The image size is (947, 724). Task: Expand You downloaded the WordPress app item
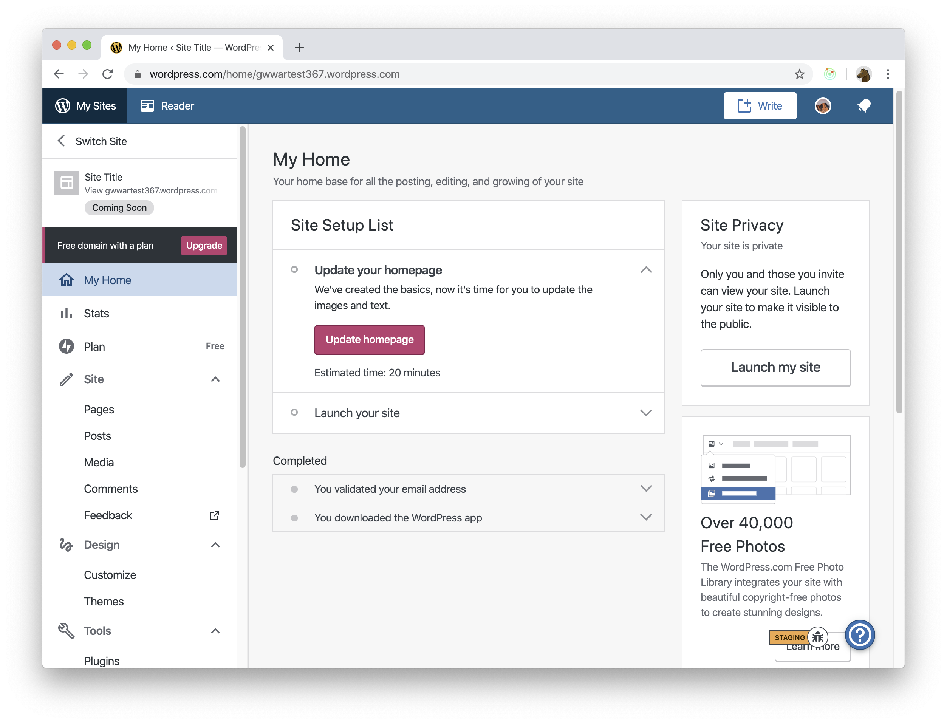[646, 517]
